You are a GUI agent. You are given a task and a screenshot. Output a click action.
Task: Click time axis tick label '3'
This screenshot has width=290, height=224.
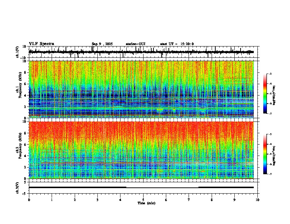coord(97,200)
